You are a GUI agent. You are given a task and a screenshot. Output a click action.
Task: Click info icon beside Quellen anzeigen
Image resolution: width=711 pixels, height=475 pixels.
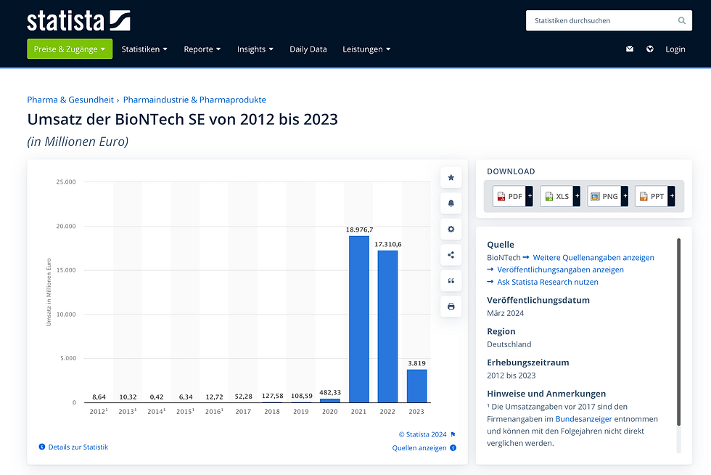tap(453, 447)
